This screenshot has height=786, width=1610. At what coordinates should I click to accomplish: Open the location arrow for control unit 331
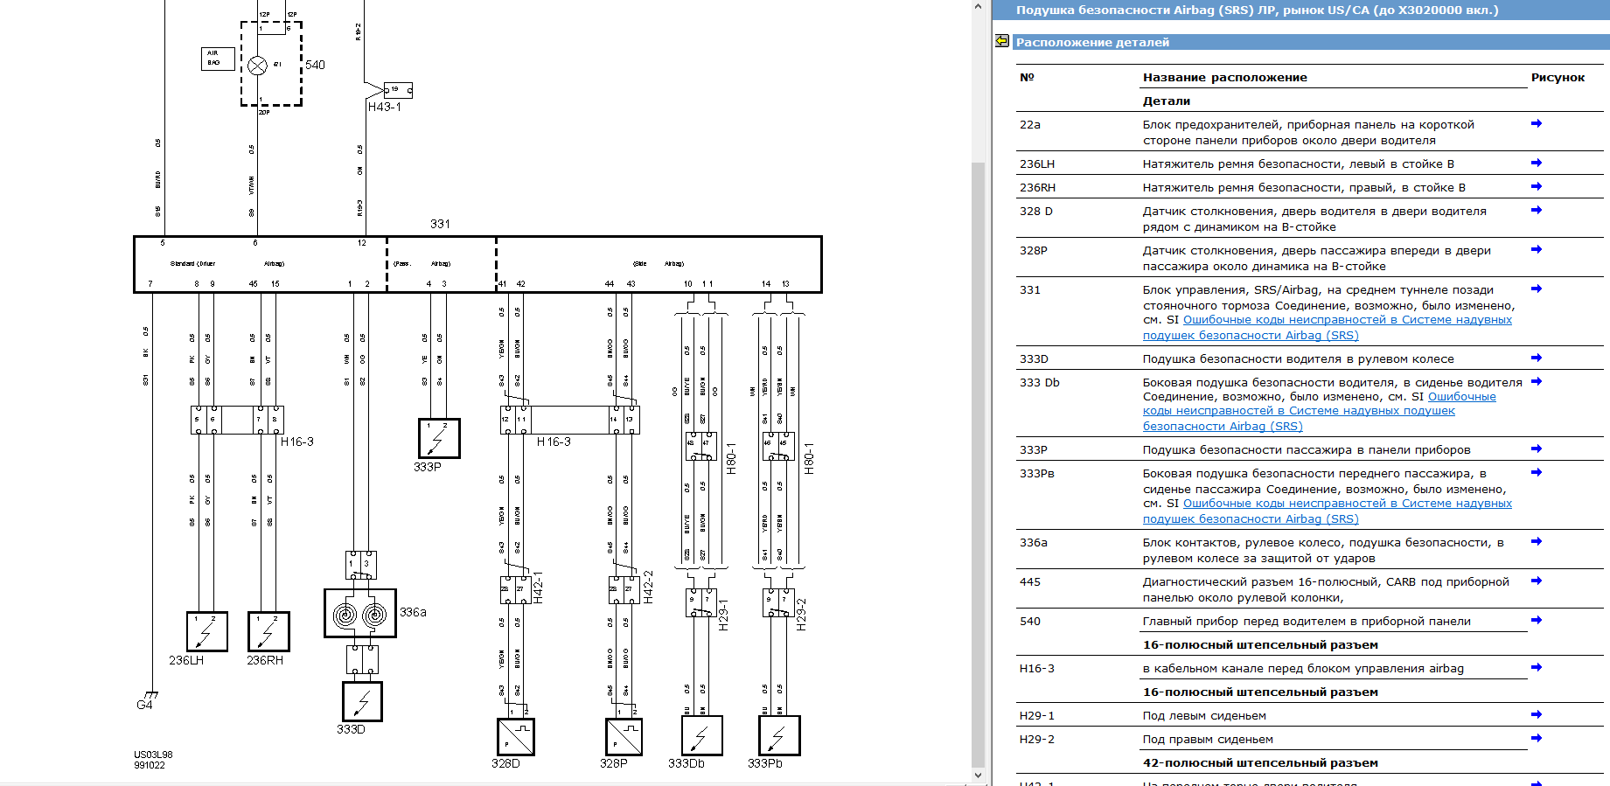(1537, 289)
